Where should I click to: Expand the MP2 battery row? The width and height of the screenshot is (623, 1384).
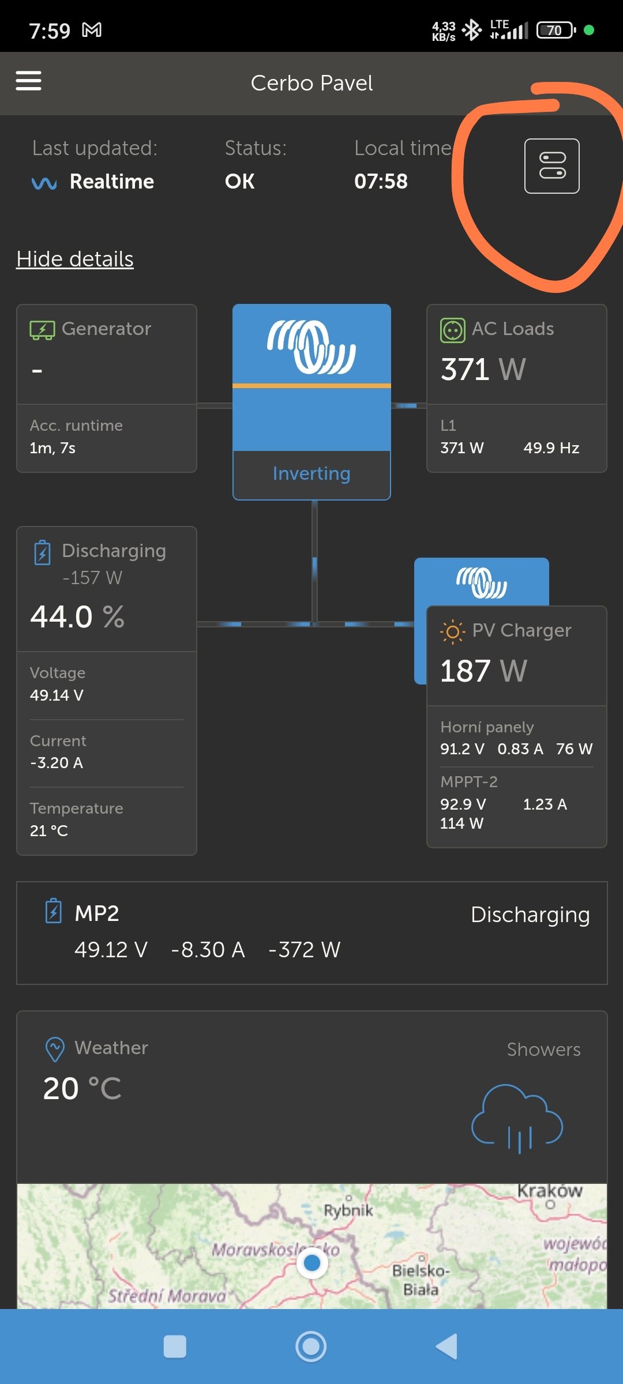[311, 932]
